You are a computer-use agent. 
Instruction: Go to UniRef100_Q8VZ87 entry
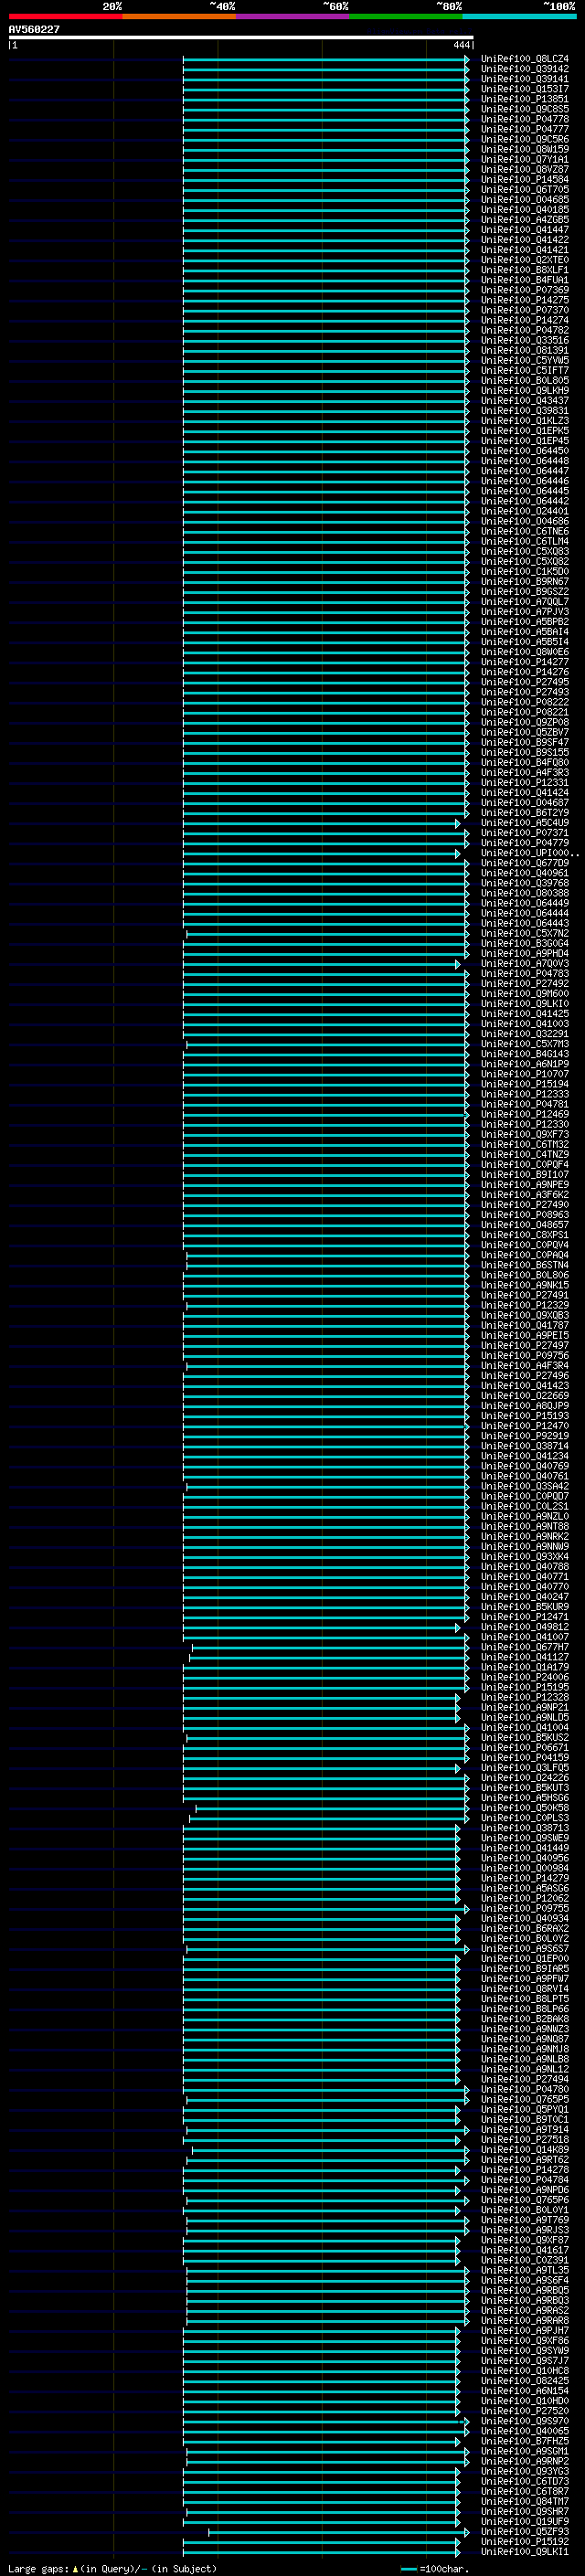(525, 169)
